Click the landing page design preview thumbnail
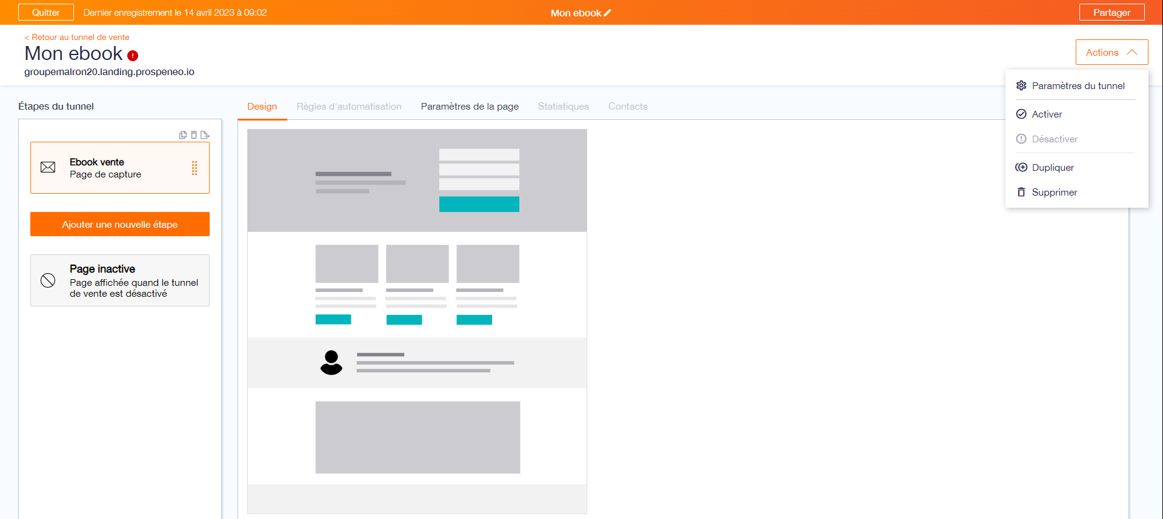Screen dimensions: 1163x519 [x=417, y=321]
